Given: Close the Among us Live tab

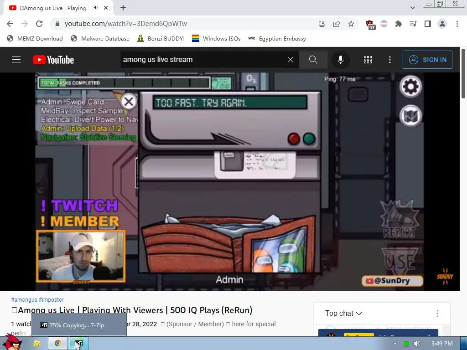Looking at the screenshot, I should 106,8.
